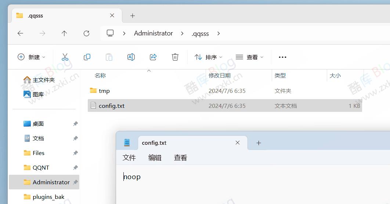Select the config.txt file row

point(225,105)
